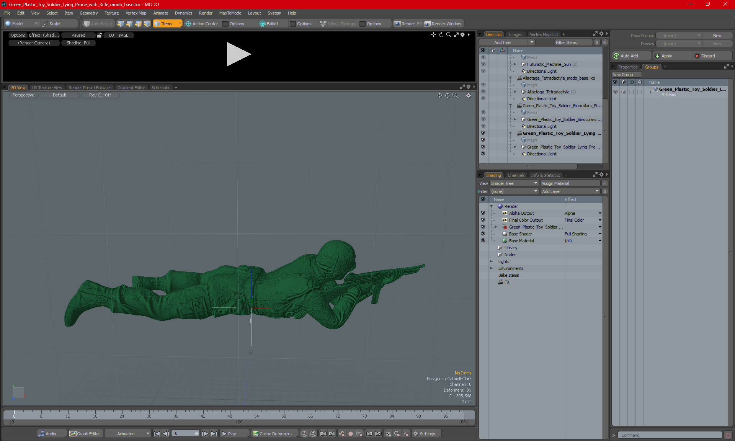Toggle visibility of last Directional Light
Viewport: 735px width, 441px height.
click(x=483, y=154)
